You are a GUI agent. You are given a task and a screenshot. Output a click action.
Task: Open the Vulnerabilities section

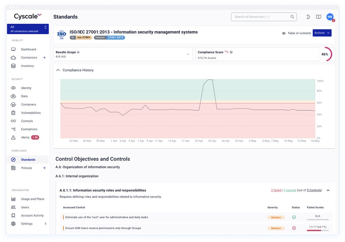(31, 113)
